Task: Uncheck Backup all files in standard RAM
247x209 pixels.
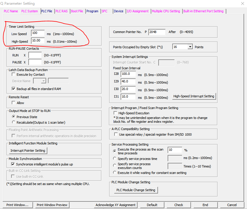Action: (13, 89)
